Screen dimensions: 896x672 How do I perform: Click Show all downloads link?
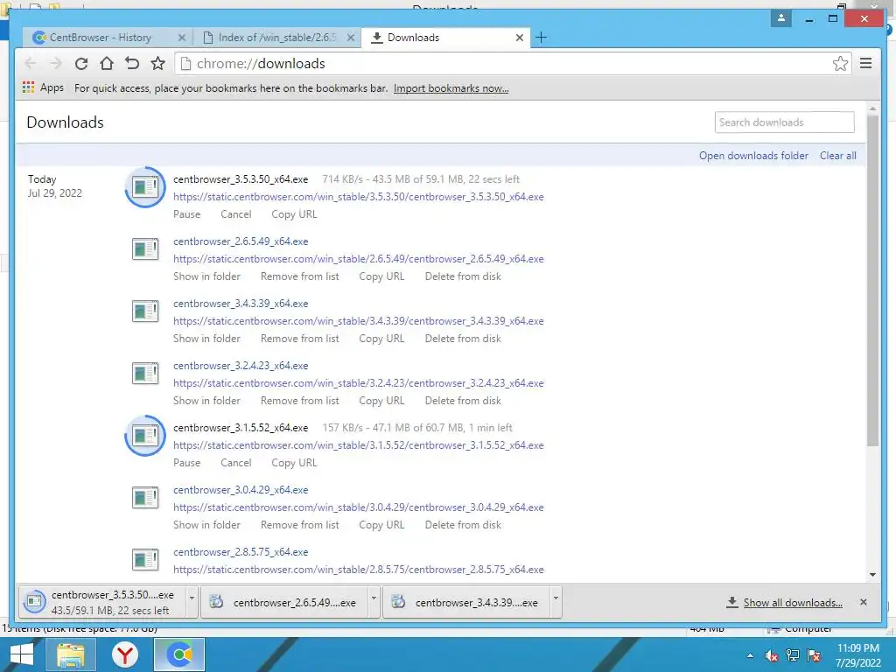(x=793, y=602)
